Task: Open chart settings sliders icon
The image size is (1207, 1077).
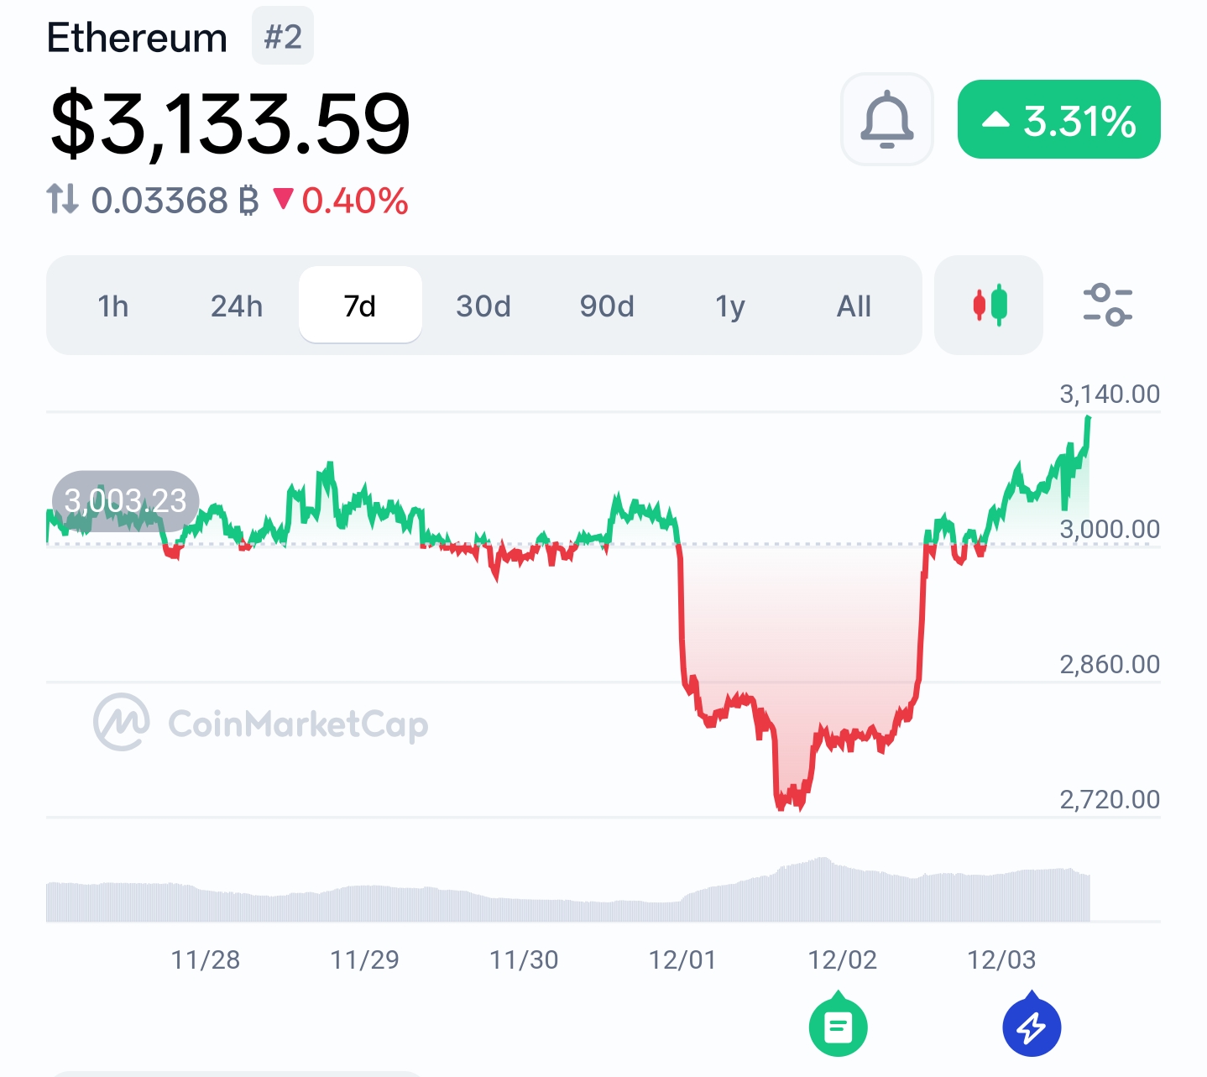Action: tap(1107, 305)
